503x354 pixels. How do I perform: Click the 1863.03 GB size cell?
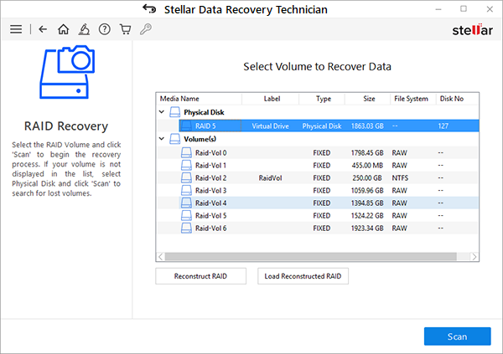[x=367, y=126]
